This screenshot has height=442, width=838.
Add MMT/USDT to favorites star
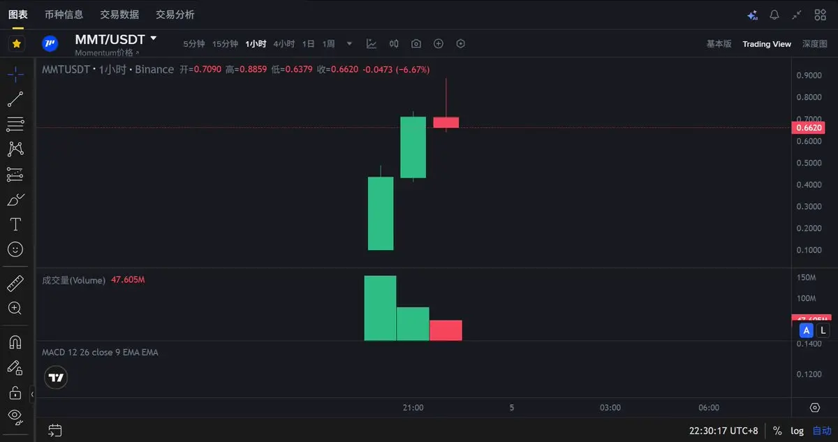(17, 44)
